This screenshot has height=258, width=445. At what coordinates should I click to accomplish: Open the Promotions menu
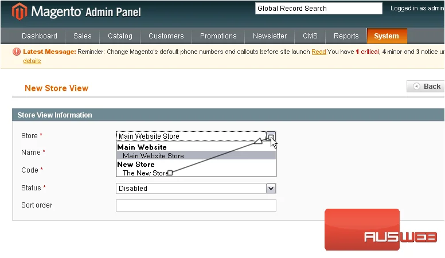coord(218,36)
